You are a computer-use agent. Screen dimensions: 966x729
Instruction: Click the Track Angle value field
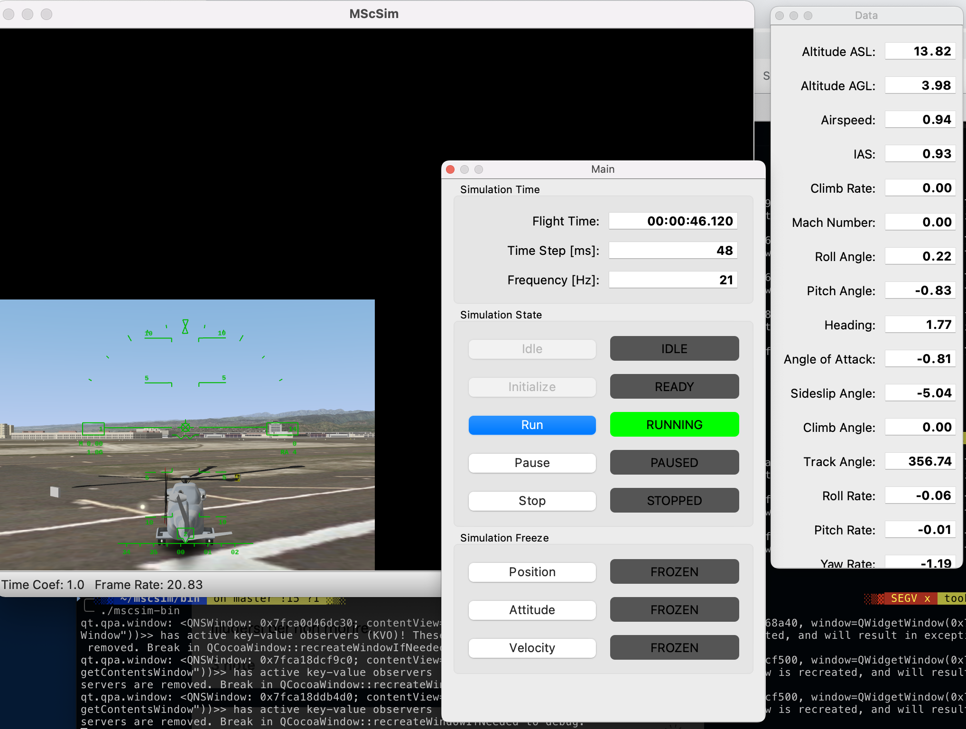click(x=920, y=461)
